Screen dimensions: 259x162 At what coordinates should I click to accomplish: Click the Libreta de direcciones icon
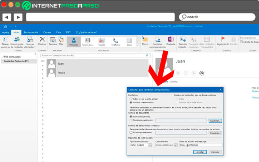tap(241, 42)
